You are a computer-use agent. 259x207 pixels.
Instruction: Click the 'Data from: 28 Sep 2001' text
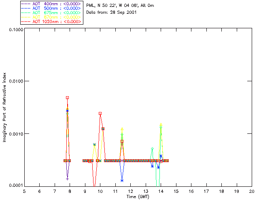[x=111, y=13]
